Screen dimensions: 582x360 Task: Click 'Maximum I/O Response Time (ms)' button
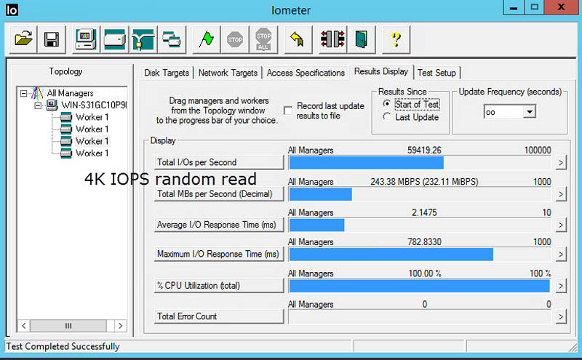[219, 254]
